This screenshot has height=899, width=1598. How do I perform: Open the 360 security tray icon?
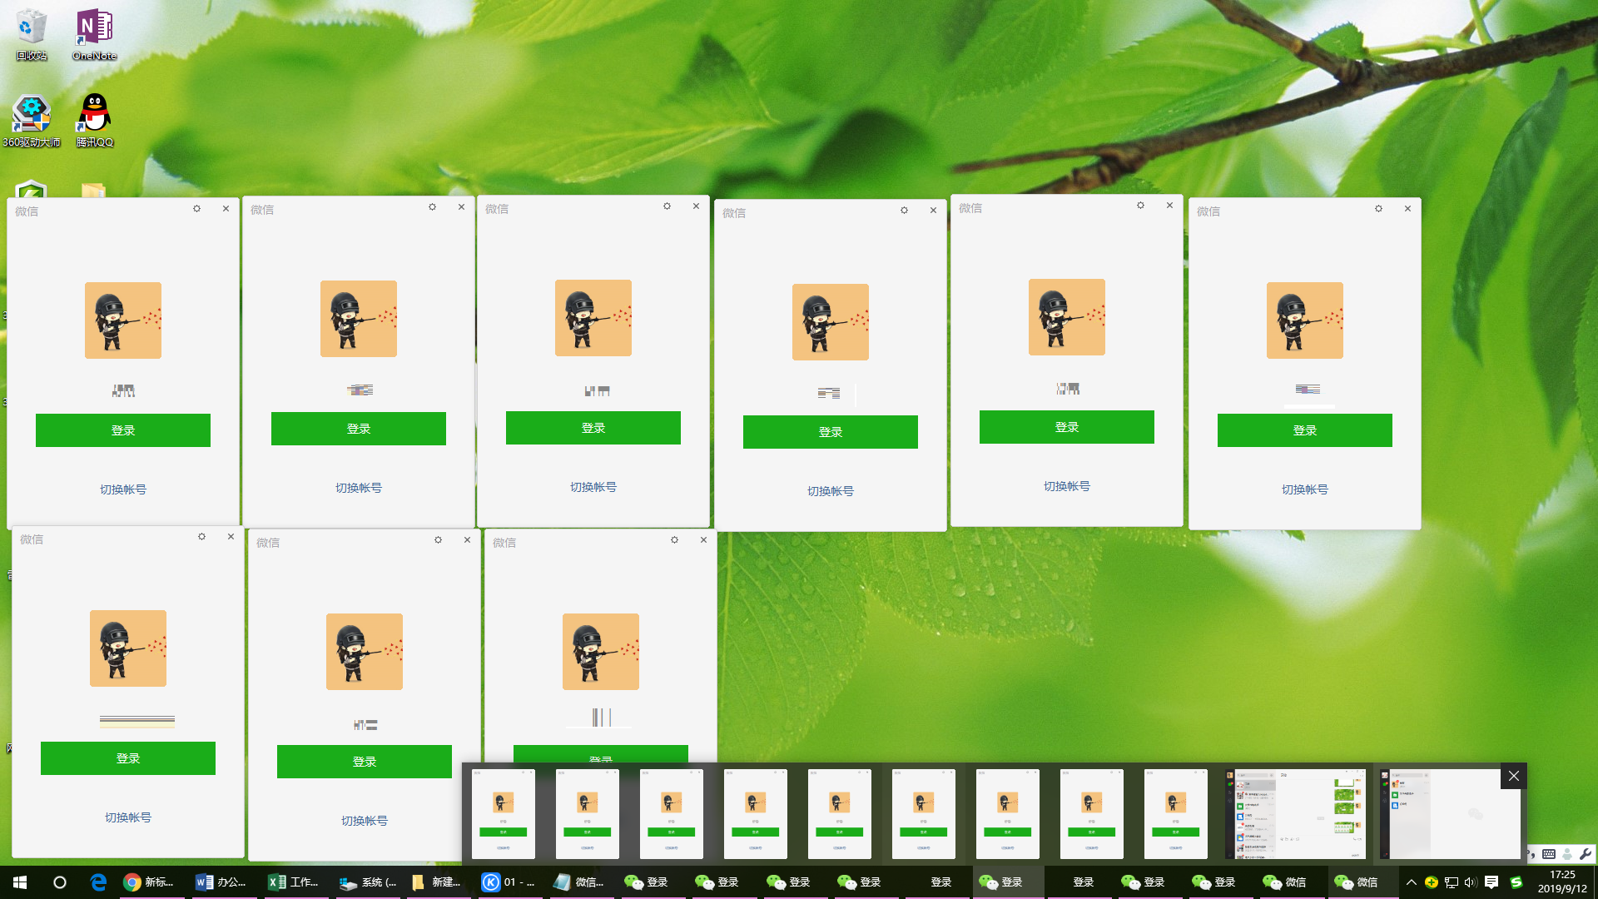[x=1432, y=882]
